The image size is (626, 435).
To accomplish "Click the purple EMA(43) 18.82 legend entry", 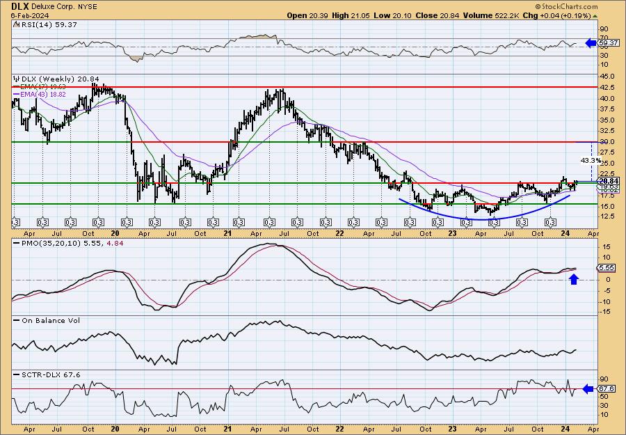I will 40,94.
